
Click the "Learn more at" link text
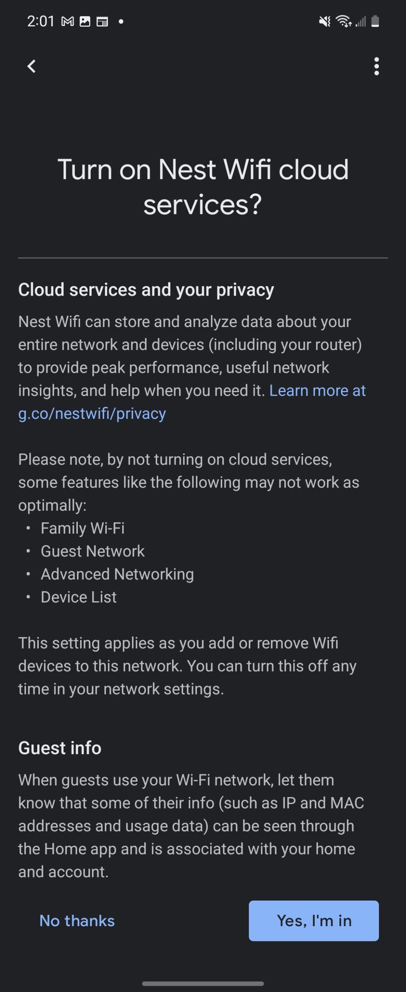tap(317, 391)
